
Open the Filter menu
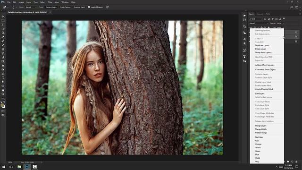pyautogui.click(x=50, y=2)
